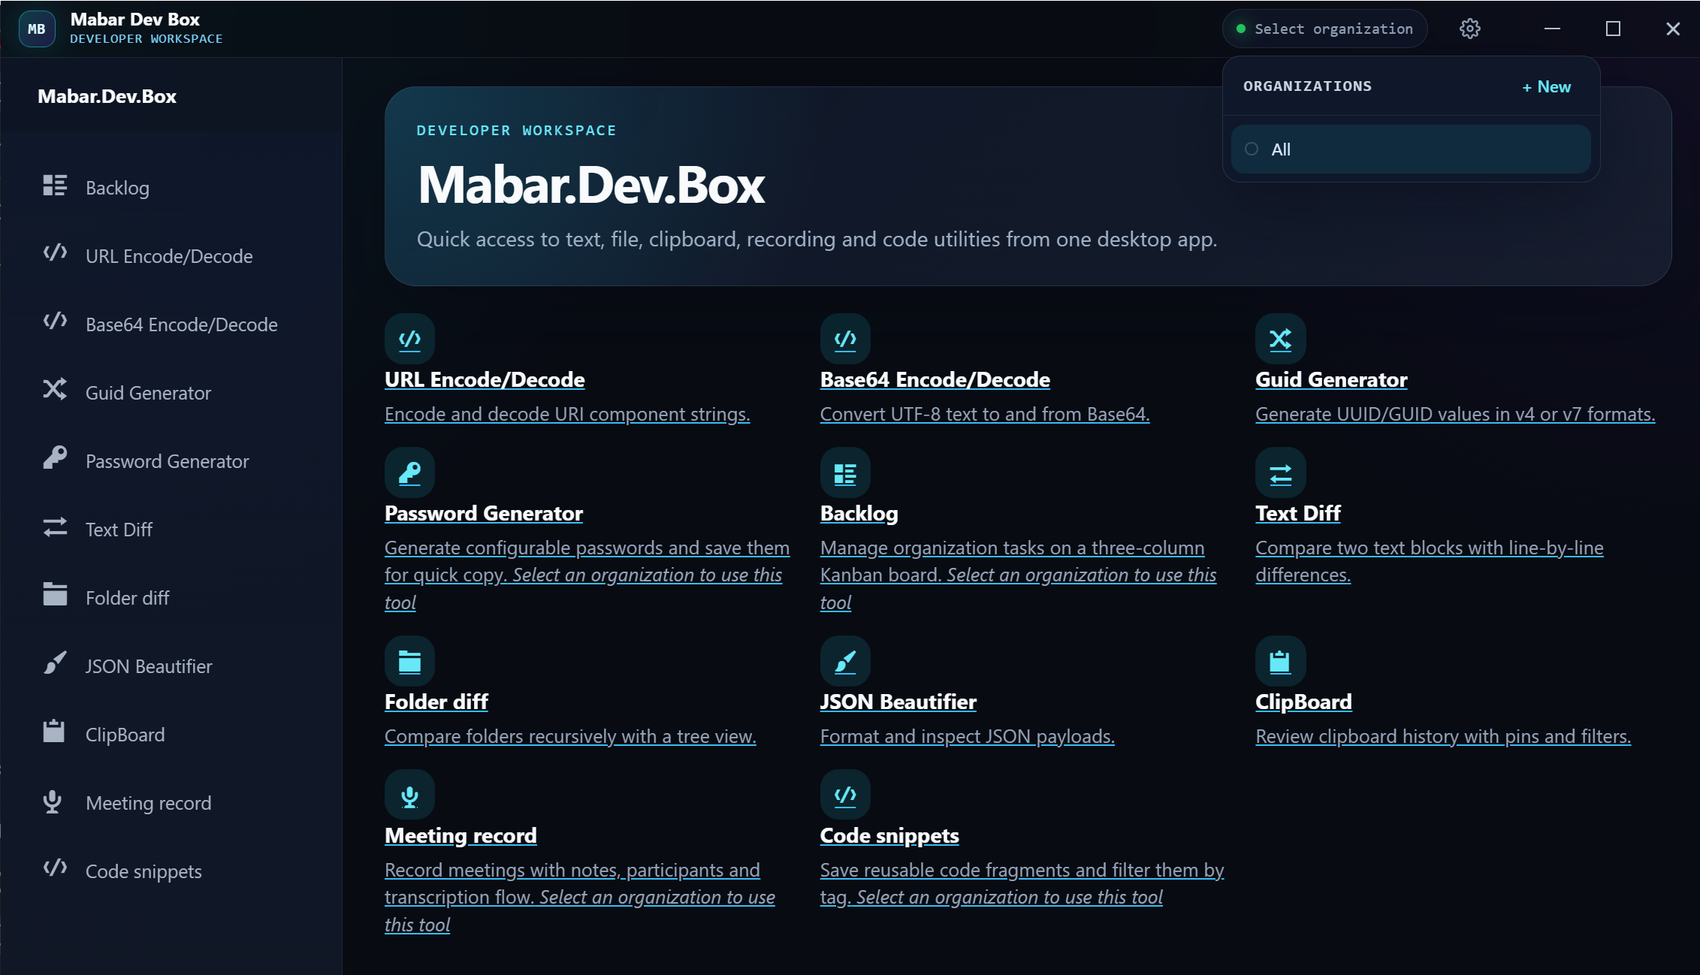Follow the ClipBoard card title link
This screenshot has height=975, width=1700.
pyautogui.click(x=1303, y=702)
